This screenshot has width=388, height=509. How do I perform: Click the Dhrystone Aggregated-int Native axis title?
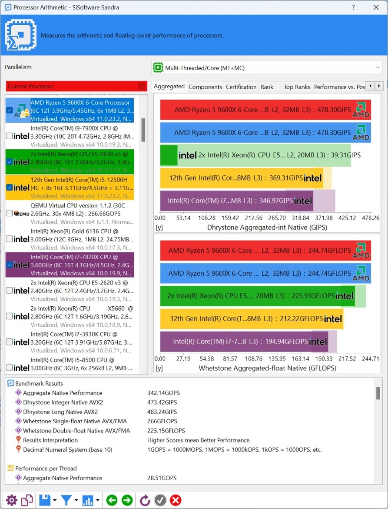tap(267, 227)
